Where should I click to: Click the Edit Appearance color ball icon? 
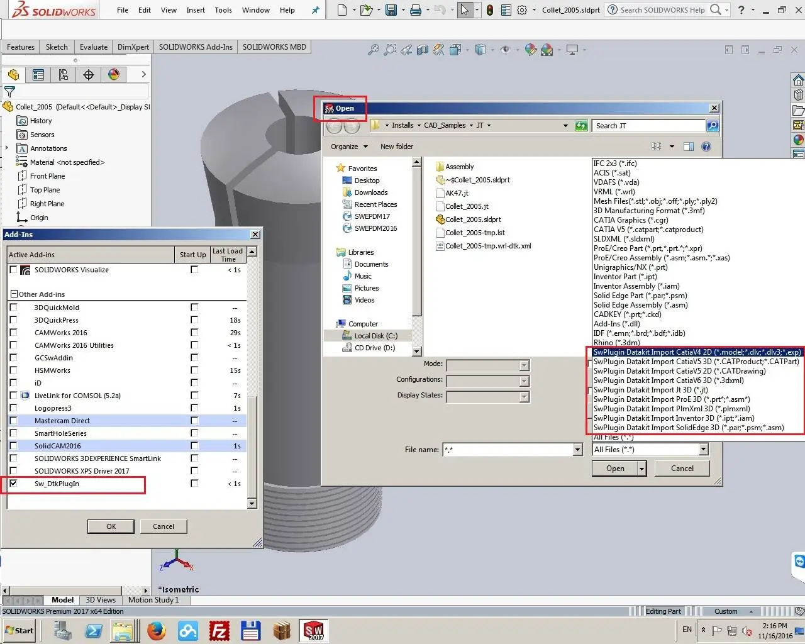click(531, 50)
